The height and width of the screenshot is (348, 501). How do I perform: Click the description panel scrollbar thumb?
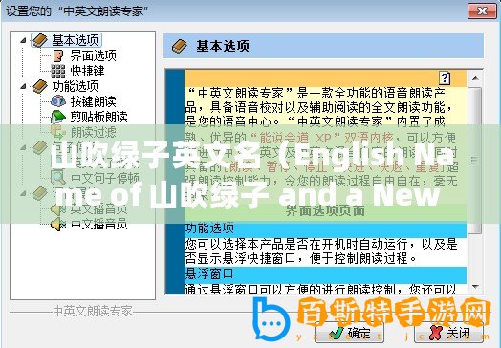[x=475, y=160]
